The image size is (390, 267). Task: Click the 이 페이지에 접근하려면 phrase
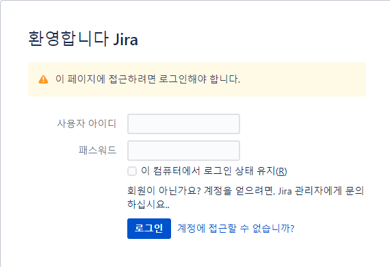click(105, 79)
